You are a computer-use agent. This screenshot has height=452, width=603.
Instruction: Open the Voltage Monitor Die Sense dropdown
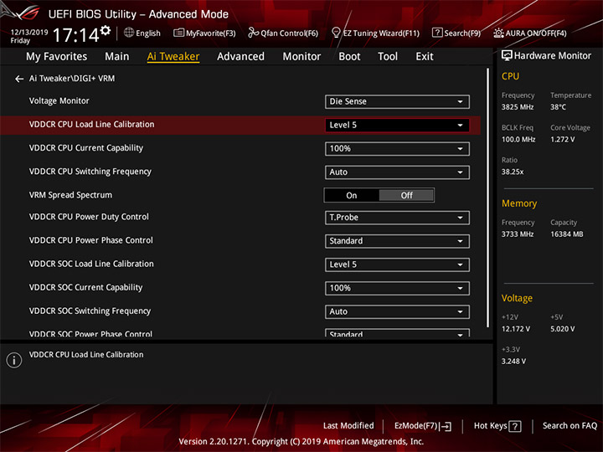click(x=397, y=101)
